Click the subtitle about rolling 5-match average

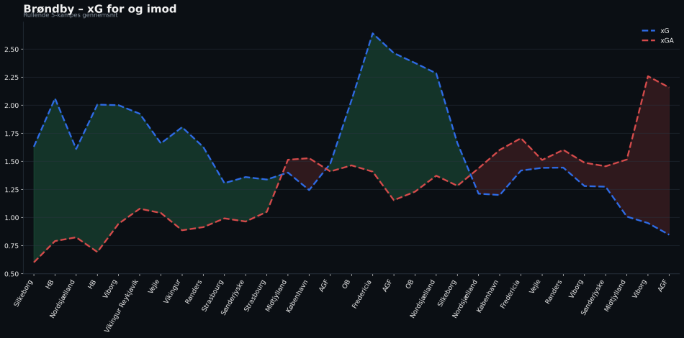(x=70, y=15)
